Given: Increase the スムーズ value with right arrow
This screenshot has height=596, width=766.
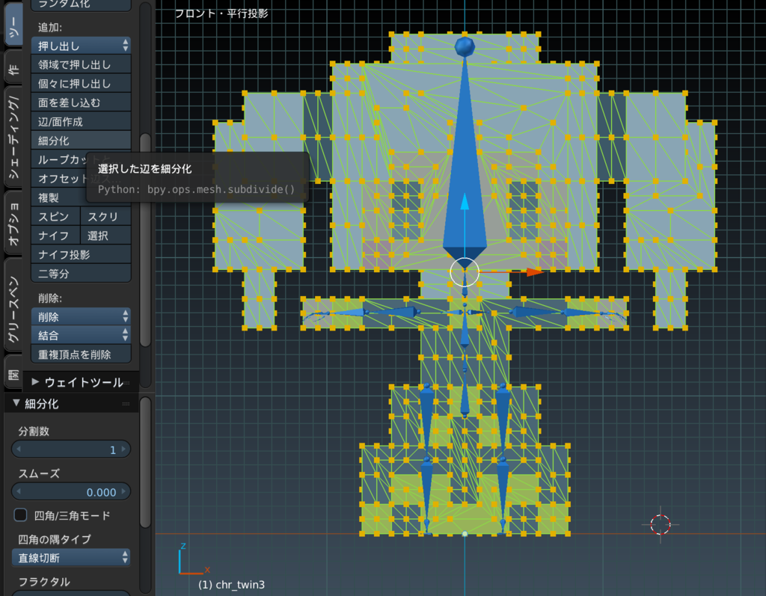Looking at the screenshot, I should click(x=124, y=491).
